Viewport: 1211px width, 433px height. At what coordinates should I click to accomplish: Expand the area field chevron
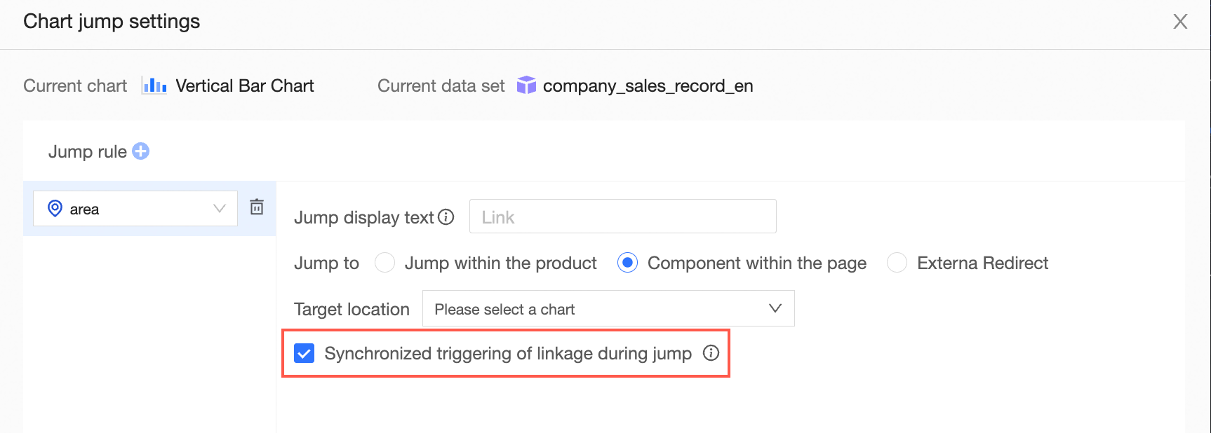pos(220,209)
